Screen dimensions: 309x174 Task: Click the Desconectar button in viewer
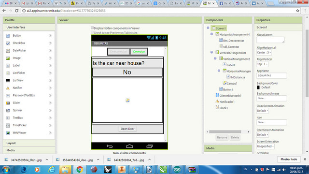coord(118,52)
